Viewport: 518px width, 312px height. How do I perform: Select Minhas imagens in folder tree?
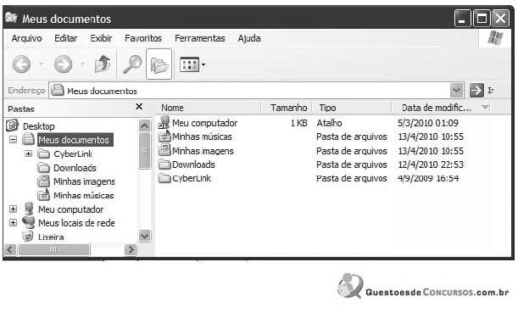[84, 181]
